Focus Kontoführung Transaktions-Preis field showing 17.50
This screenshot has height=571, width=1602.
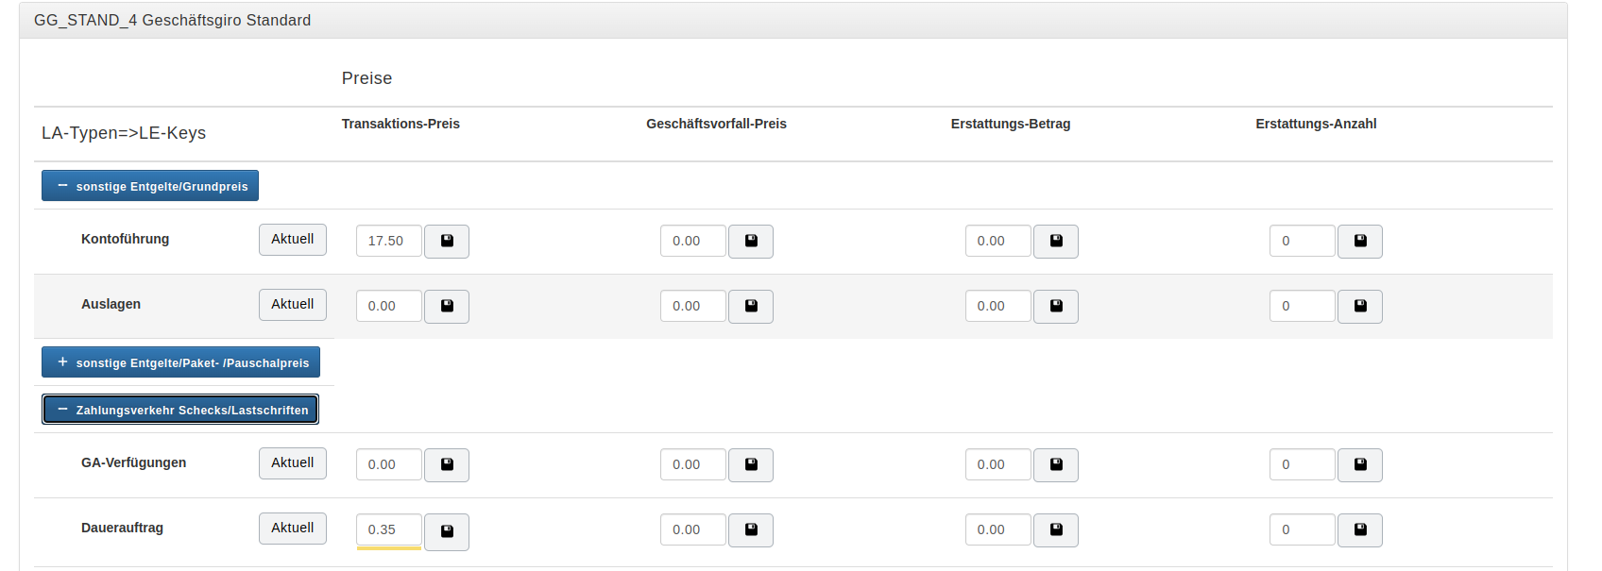pos(388,242)
